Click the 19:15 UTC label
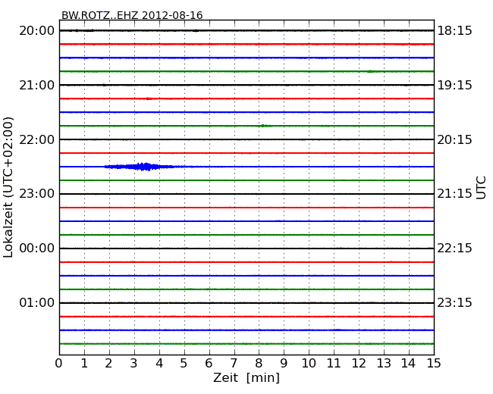Image resolution: width=493 pixels, height=394 pixels. (x=454, y=85)
